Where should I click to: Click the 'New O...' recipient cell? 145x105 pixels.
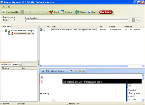[x=104, y=30]
